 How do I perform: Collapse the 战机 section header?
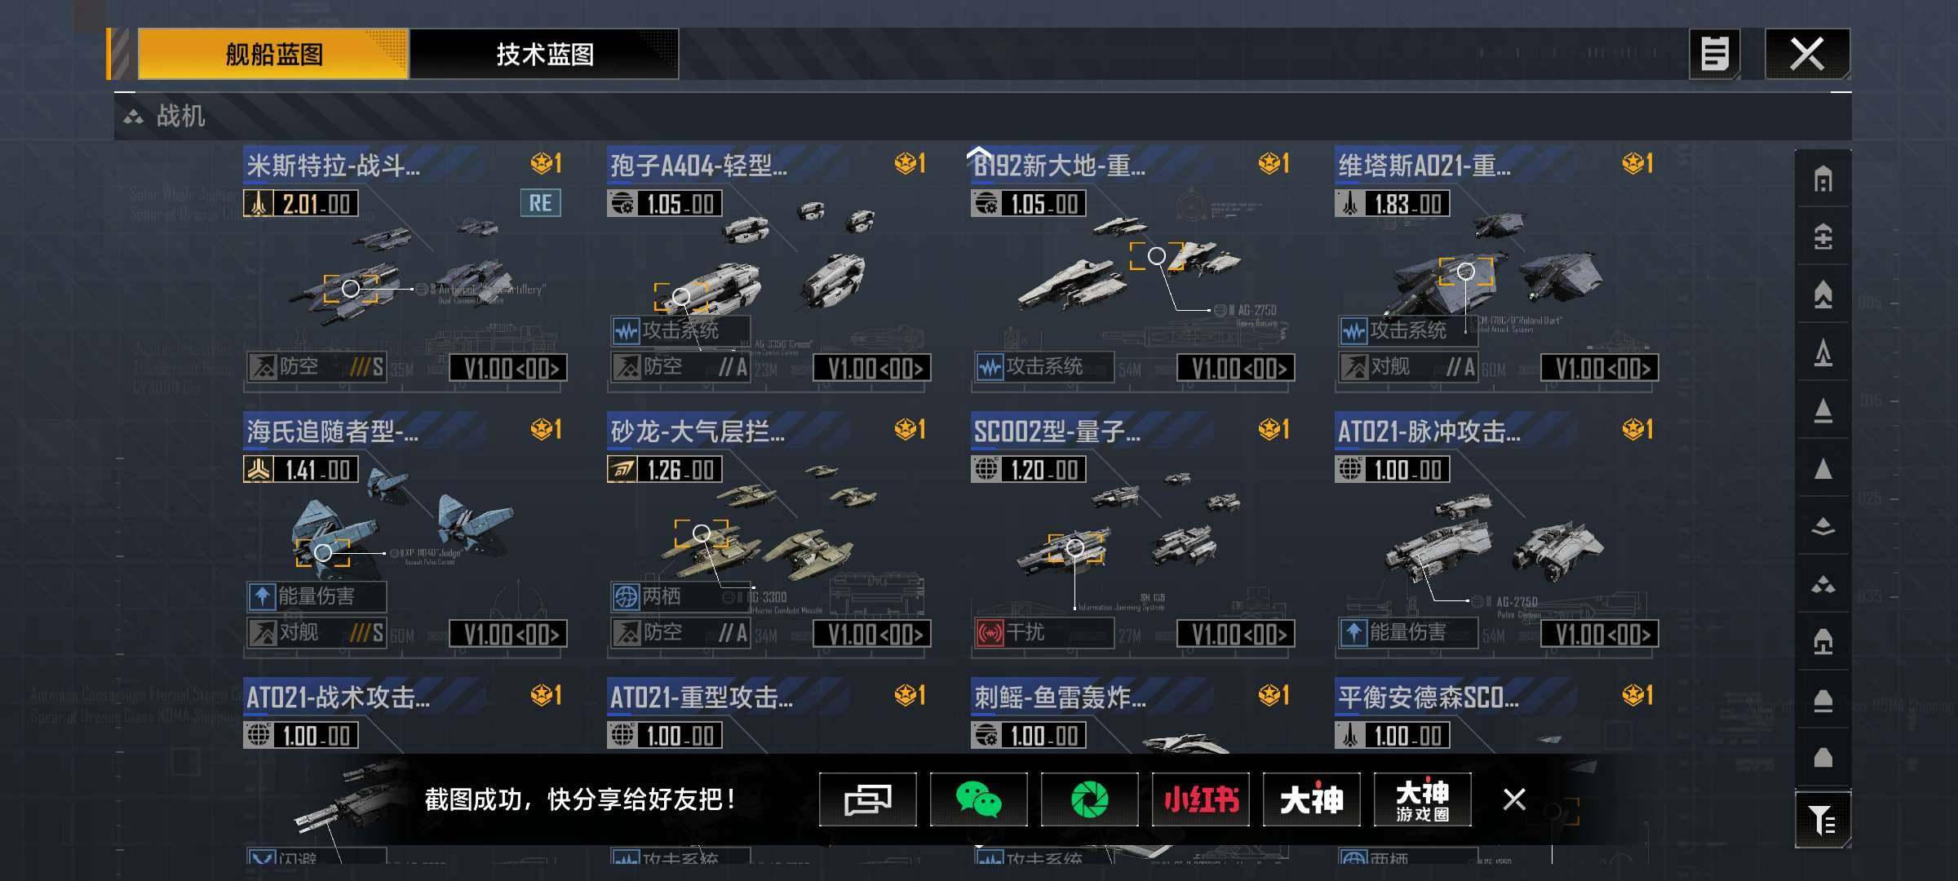pyautogui.click(x=982, y=117)
